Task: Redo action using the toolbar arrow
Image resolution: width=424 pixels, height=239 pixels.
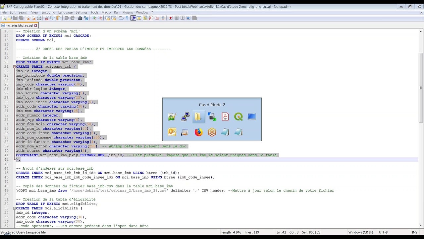Action: [73, 18]
